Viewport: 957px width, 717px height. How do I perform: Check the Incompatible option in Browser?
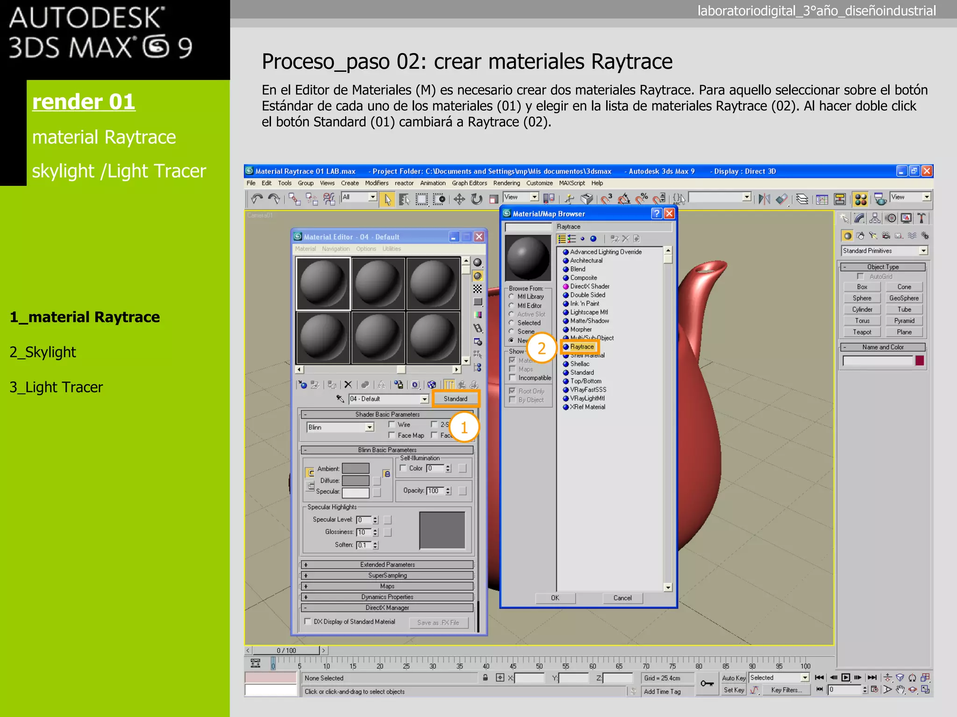pos(513,378)
